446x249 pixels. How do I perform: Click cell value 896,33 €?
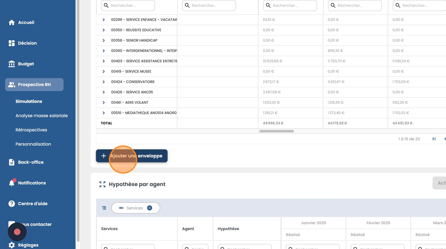[335, 51]
